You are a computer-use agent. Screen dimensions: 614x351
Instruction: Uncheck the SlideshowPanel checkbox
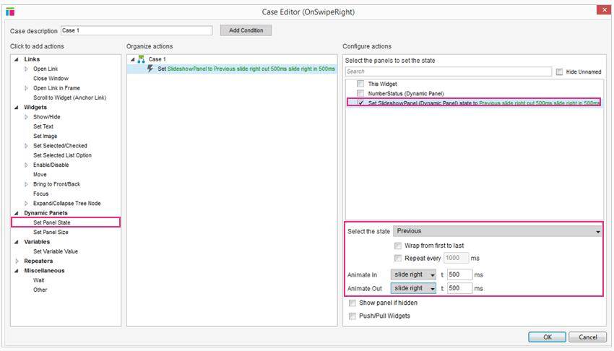tap(360, 103)
